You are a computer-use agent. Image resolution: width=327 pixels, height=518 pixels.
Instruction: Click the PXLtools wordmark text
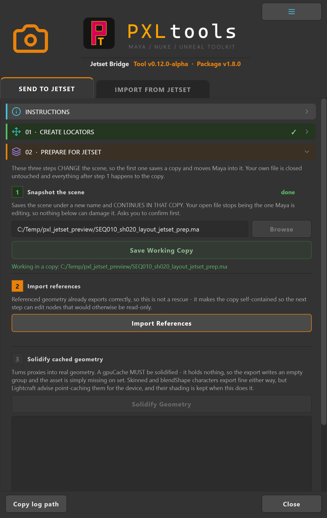pos(182,31)
